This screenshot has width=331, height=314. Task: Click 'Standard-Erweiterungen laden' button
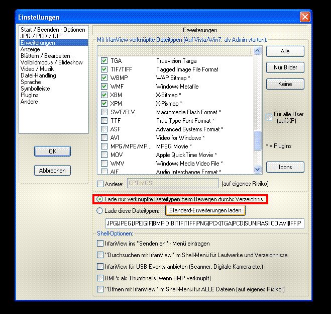[x=205, y=210]
